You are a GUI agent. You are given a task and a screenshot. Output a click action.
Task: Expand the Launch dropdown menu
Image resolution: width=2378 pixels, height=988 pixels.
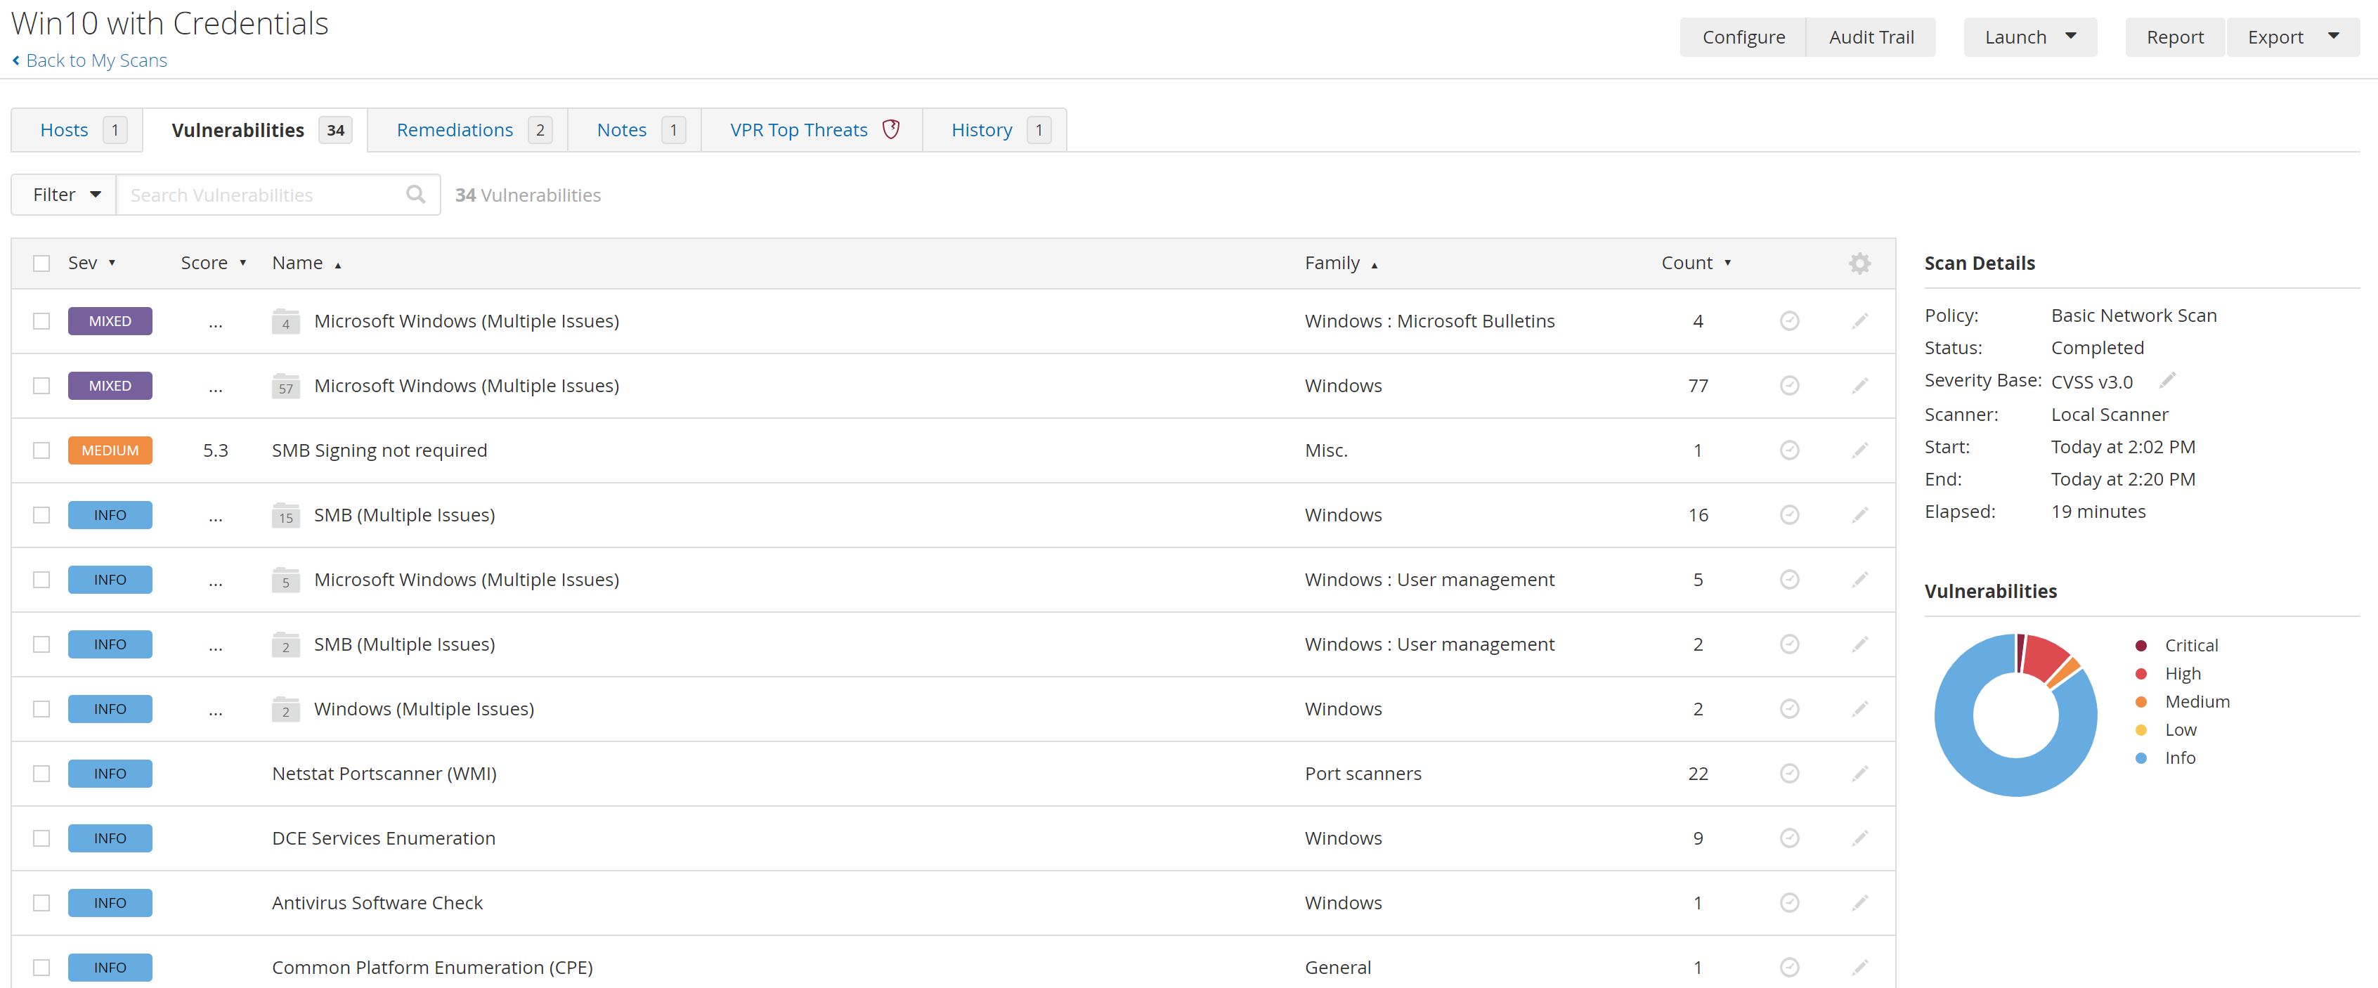click(x=2029, y=37)
